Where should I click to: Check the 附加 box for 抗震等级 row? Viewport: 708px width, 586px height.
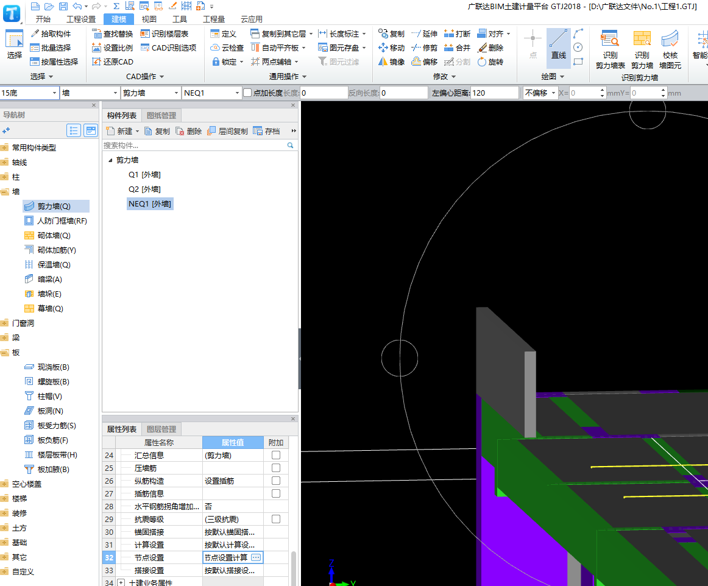pyautogui.click(x=276, y=519)
